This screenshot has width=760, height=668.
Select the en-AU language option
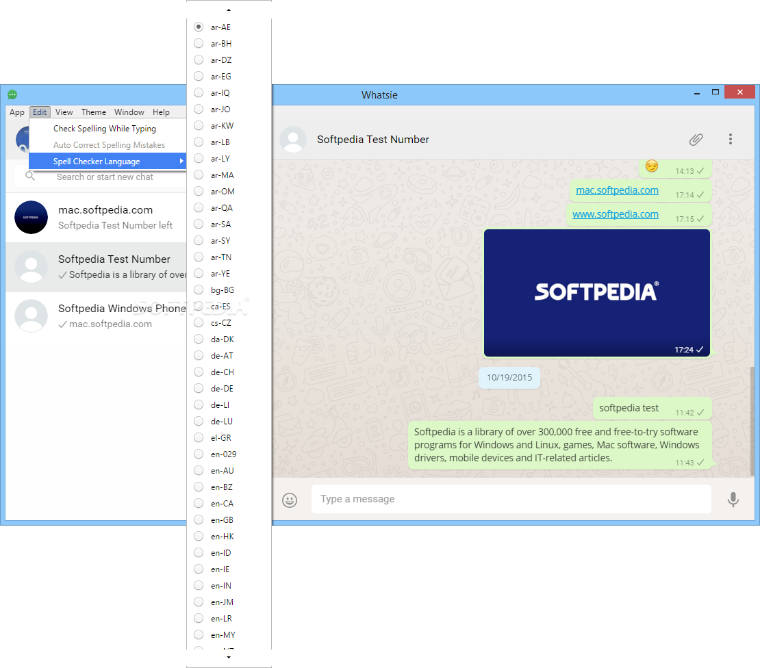pos(229,470)
